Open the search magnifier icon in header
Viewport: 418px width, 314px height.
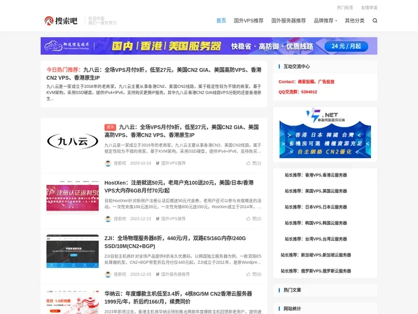click(374, 20)
